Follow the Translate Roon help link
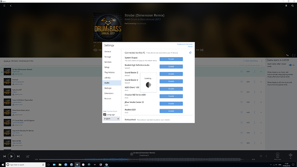This screenshot has height=167, width=297. tap(112, 111)
